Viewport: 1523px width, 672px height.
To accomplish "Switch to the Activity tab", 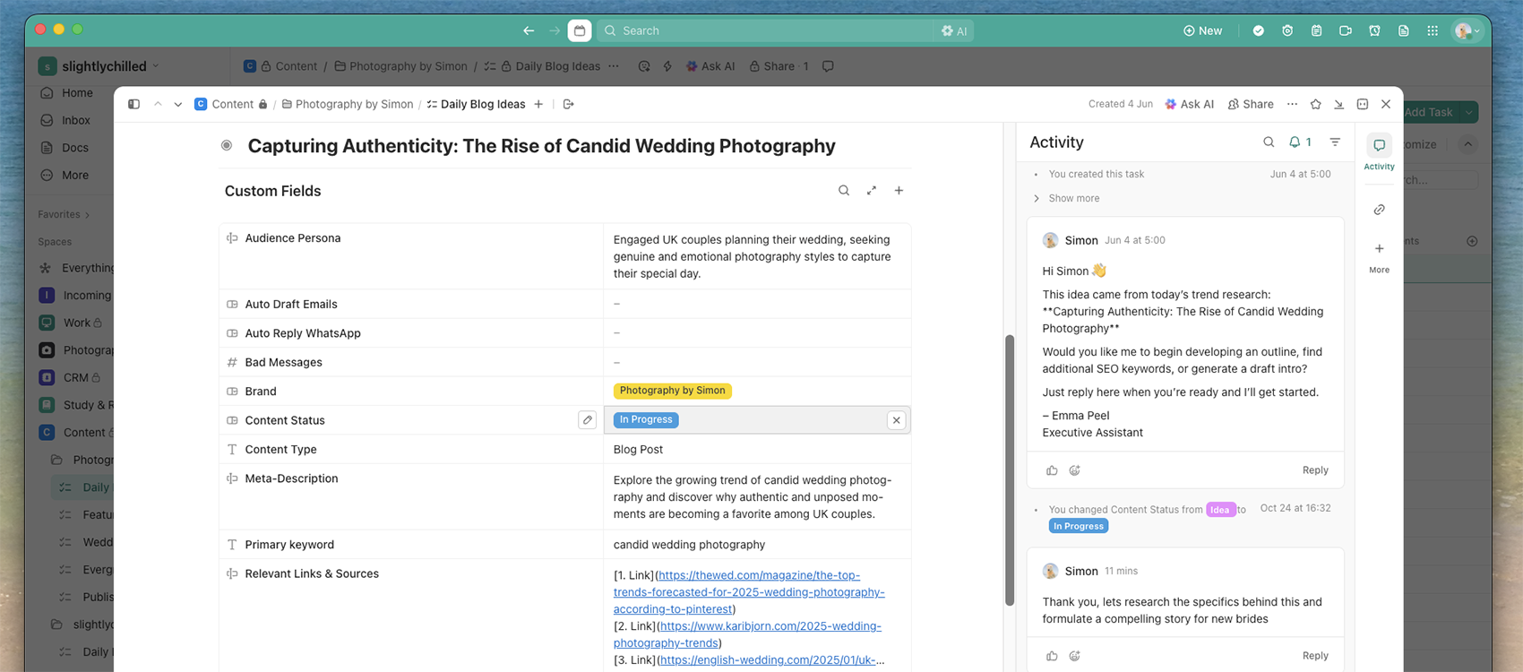I will pyautogui.click(x=1379, y=152).
